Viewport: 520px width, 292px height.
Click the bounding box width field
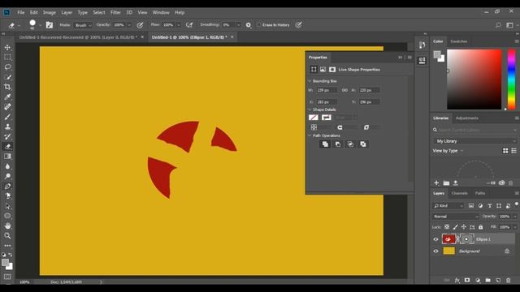click(x=327, y=90)
